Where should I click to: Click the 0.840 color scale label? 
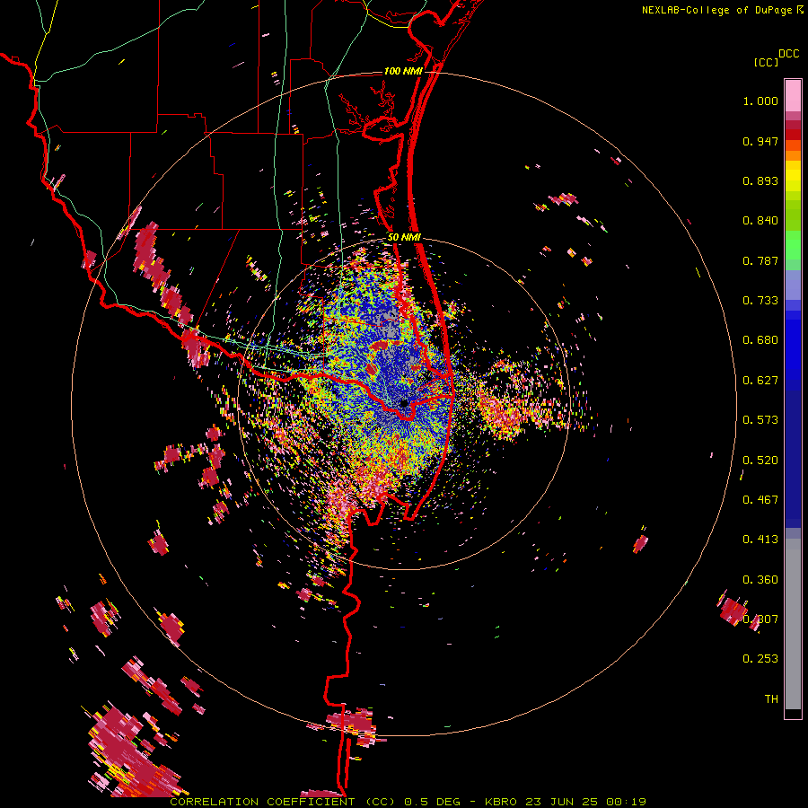(x=760, y=221)
